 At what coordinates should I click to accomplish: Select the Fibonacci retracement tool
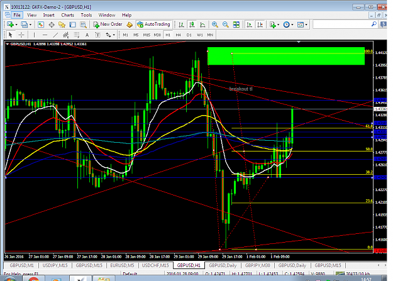coord(77,35)
